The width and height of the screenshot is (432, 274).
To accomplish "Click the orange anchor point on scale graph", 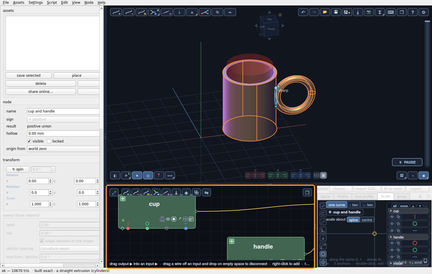I will pyautogui.click(x=374, y=234).
